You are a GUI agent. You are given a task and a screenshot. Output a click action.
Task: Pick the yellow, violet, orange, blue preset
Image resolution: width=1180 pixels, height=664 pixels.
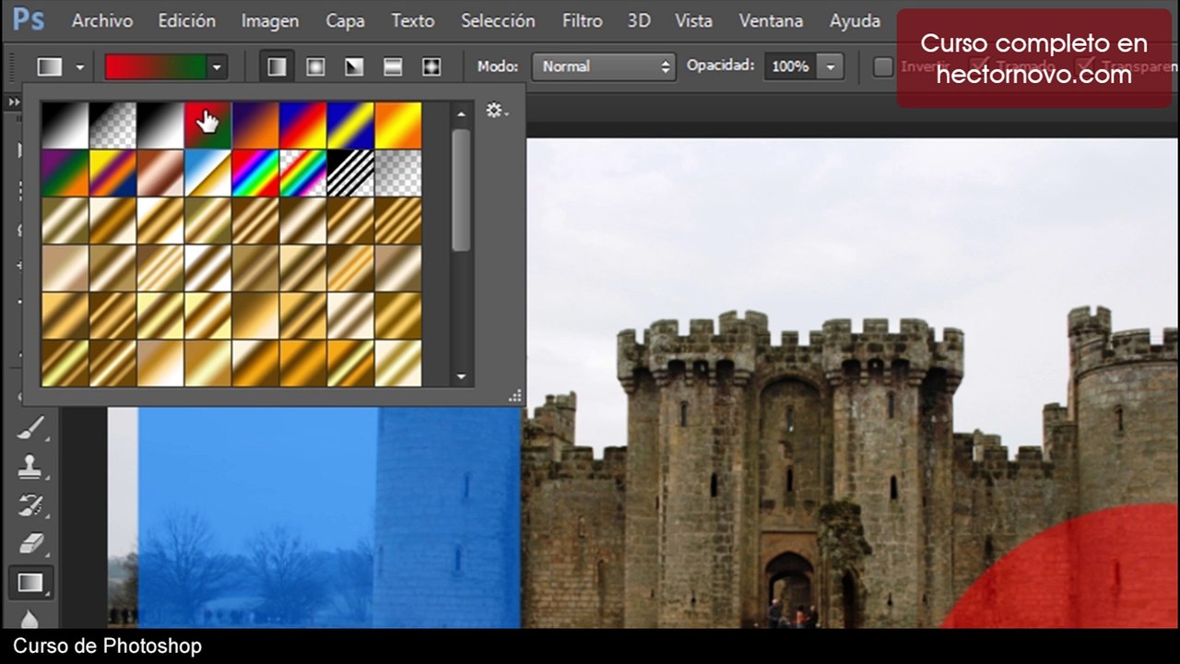(112, 173)
